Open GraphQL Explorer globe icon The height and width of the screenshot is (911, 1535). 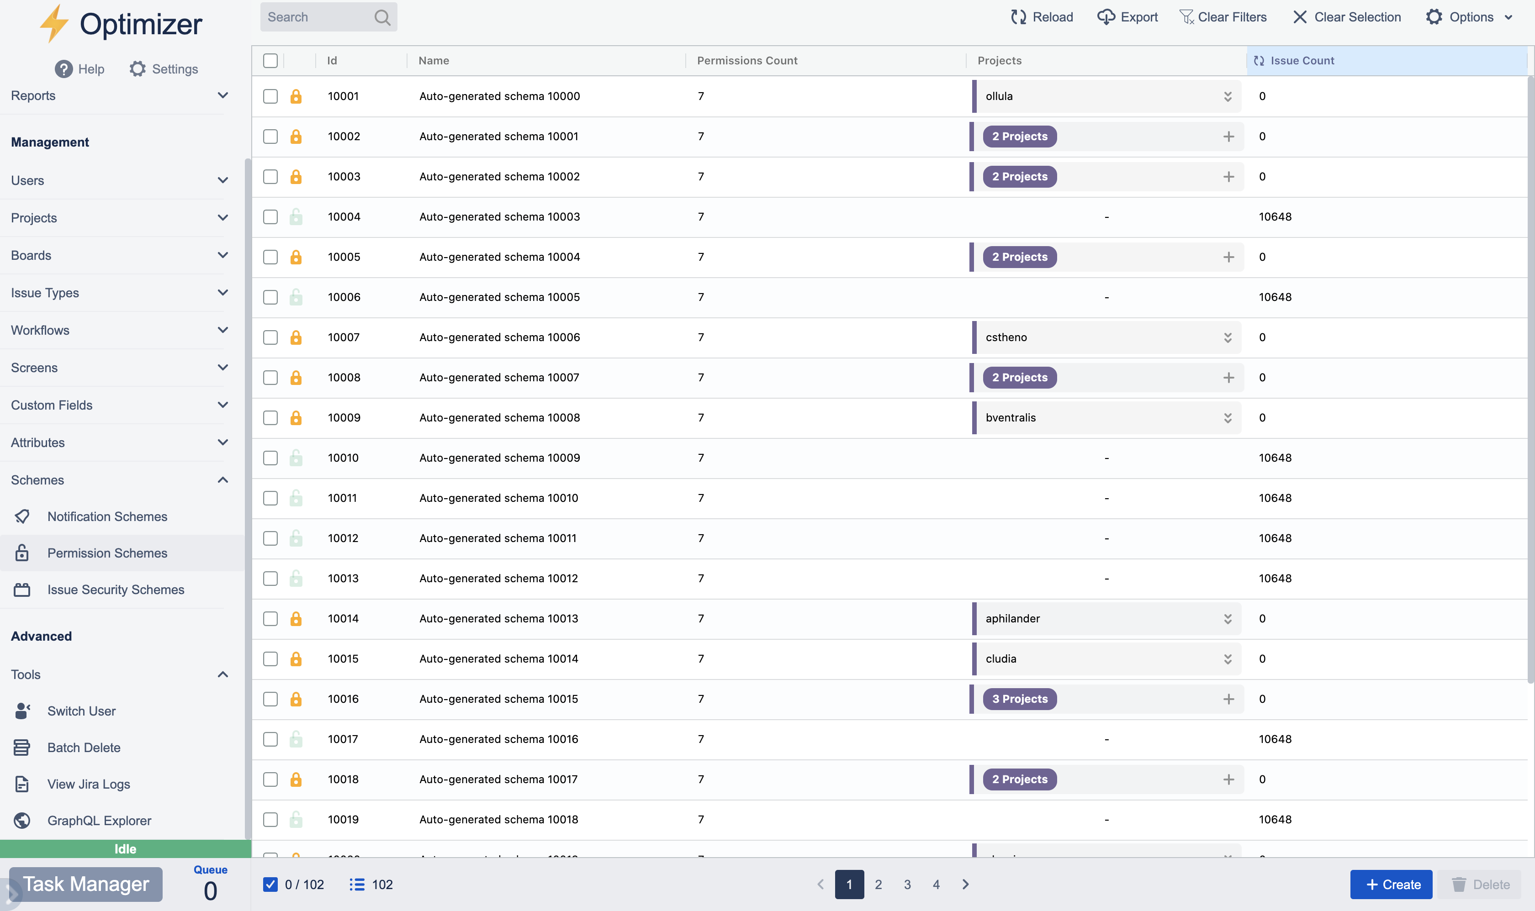coord(22,821)
